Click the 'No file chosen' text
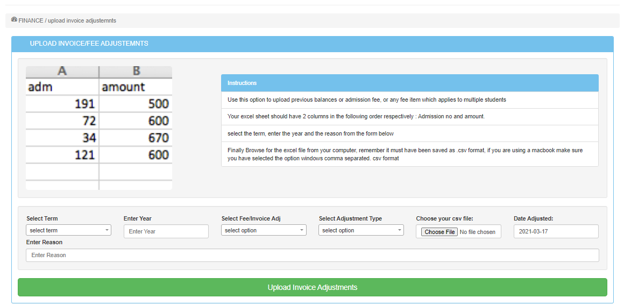The height and width of the screenshot is (305, 624). (478, 232)
